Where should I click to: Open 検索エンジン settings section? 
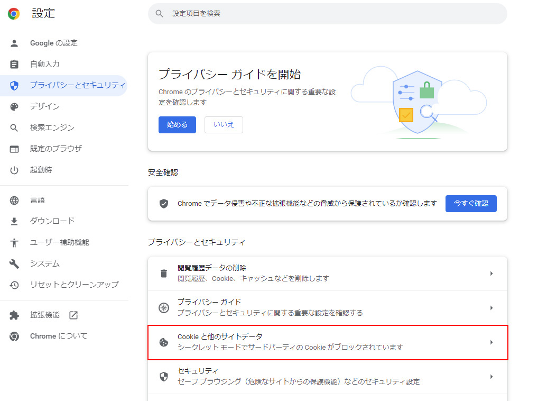(64, 127)
